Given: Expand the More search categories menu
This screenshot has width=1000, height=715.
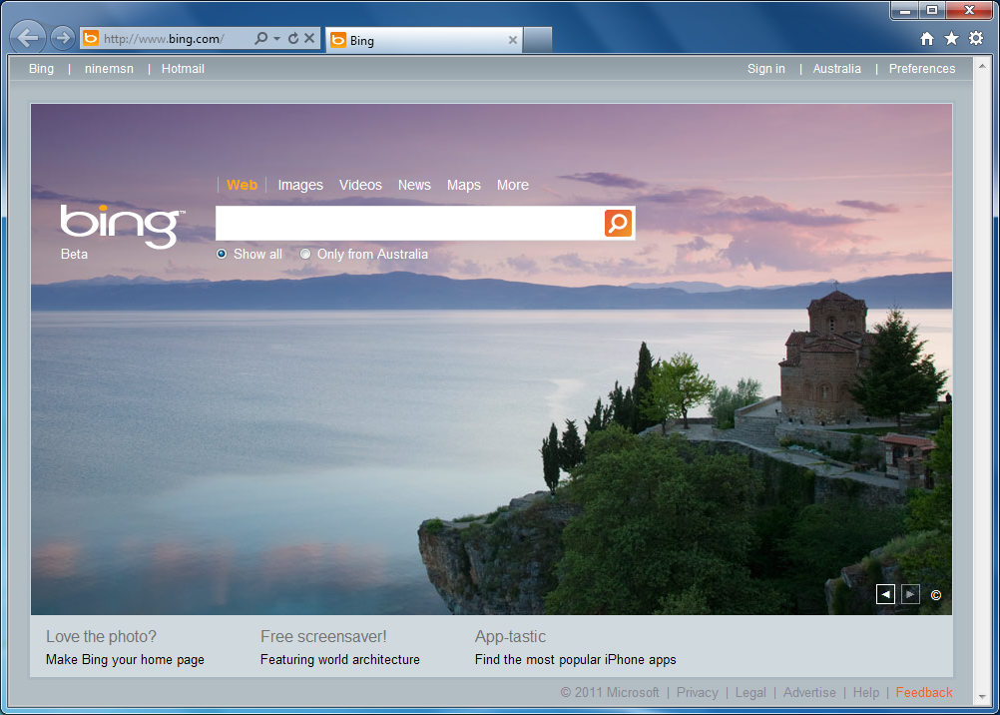Looking at the screenshot, I should (513, 185).
